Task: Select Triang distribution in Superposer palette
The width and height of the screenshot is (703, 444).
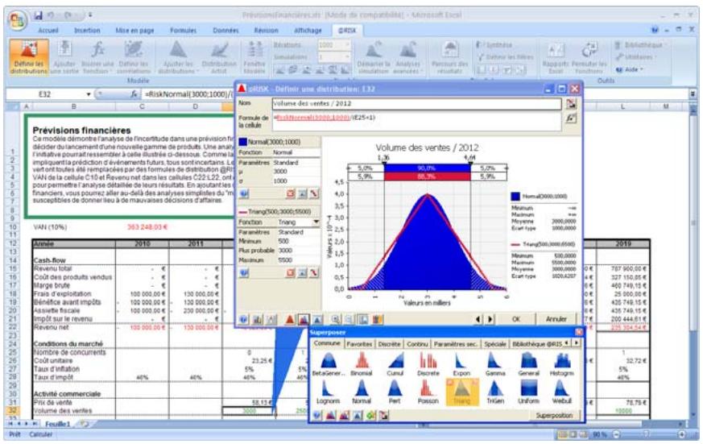Action: (461, 392)
